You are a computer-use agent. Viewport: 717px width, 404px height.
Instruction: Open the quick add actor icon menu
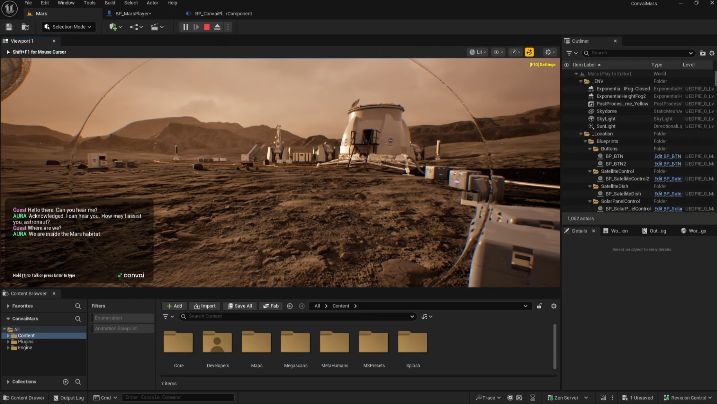(x=115, y=27)
